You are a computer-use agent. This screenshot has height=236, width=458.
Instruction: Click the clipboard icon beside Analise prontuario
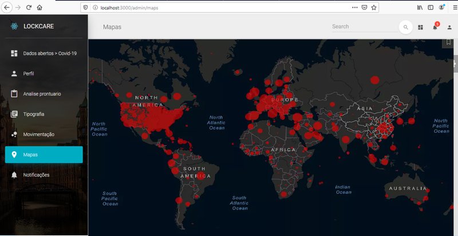[x=14, y=94]
